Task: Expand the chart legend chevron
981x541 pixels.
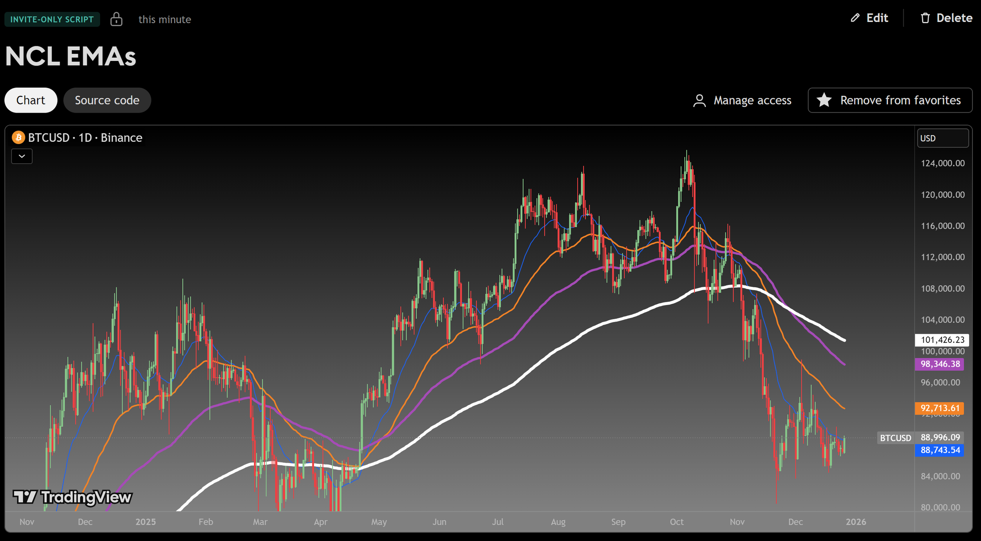Action: (22, 156)
